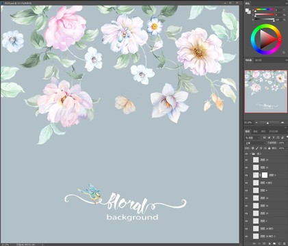Hide the layer group with eye icon
Screen dimensions: 288x246
(x=246, y=154)
